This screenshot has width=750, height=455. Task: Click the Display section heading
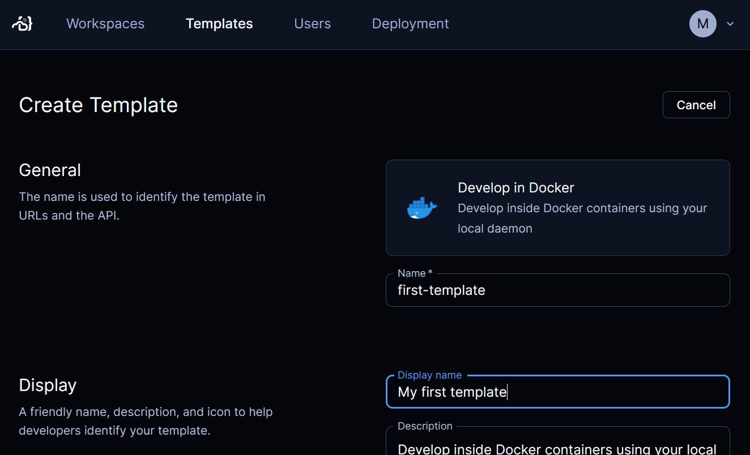(48, 385)
